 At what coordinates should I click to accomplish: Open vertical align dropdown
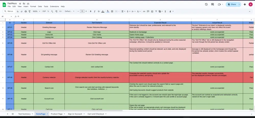coord(129,11)
